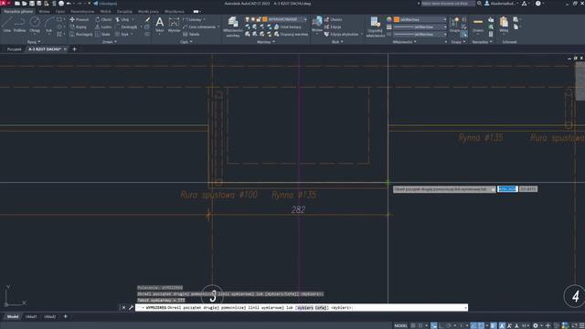The width and height of the screenshot is (585, 329).
Task: Toggle the MODEL space status button
Action: coord(401,325)
